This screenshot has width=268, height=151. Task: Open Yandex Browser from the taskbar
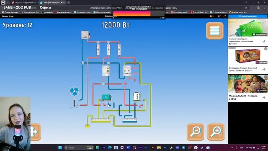click(x=196, y=148)
